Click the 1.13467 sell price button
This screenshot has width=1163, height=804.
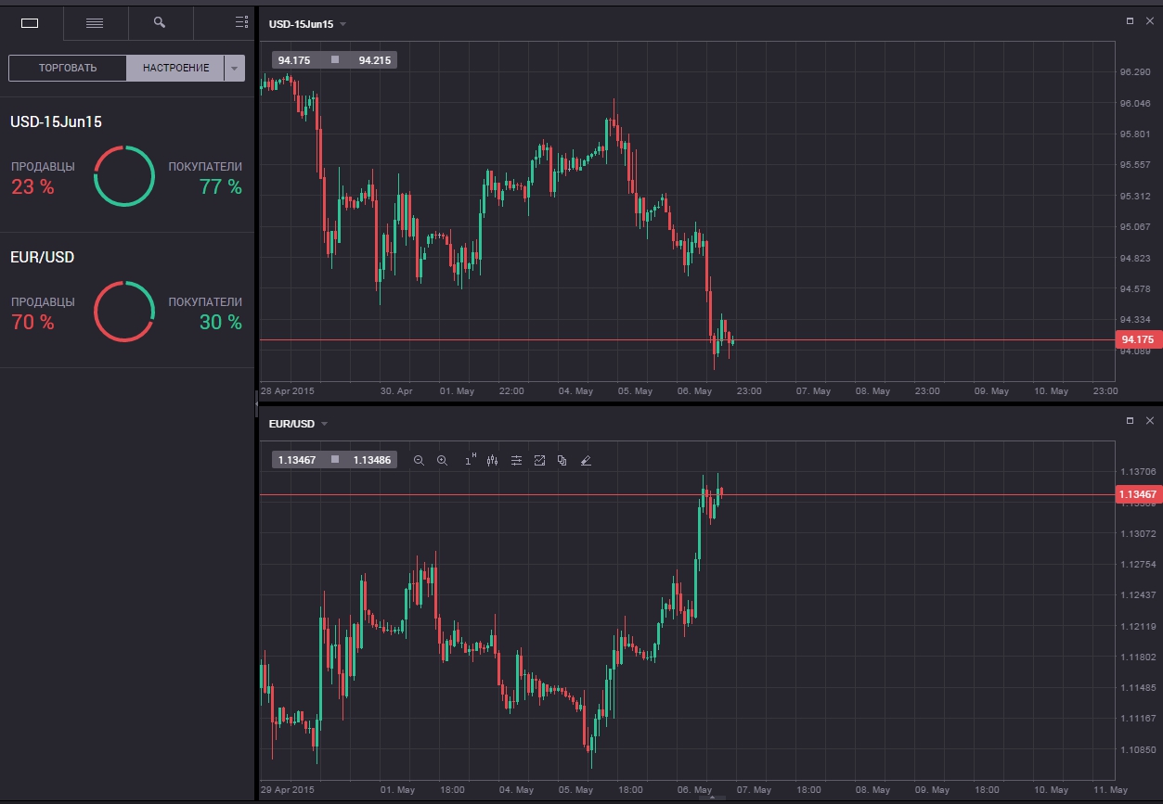(297, 460)
